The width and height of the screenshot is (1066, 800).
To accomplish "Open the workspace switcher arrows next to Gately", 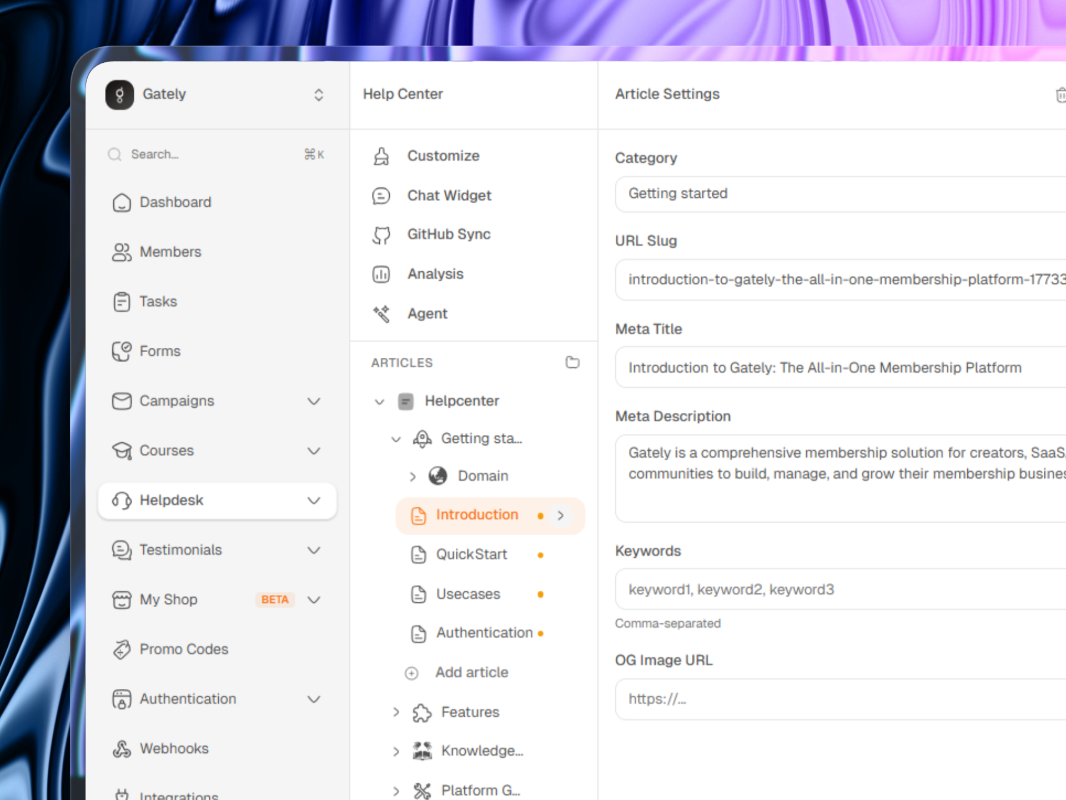I will 318,94.
